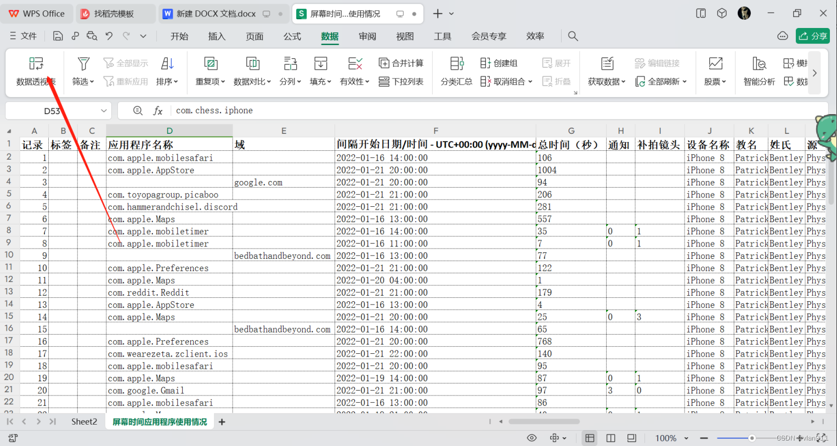Open the PivotTable (数据透视表) tool

click(x=36, y=71)
